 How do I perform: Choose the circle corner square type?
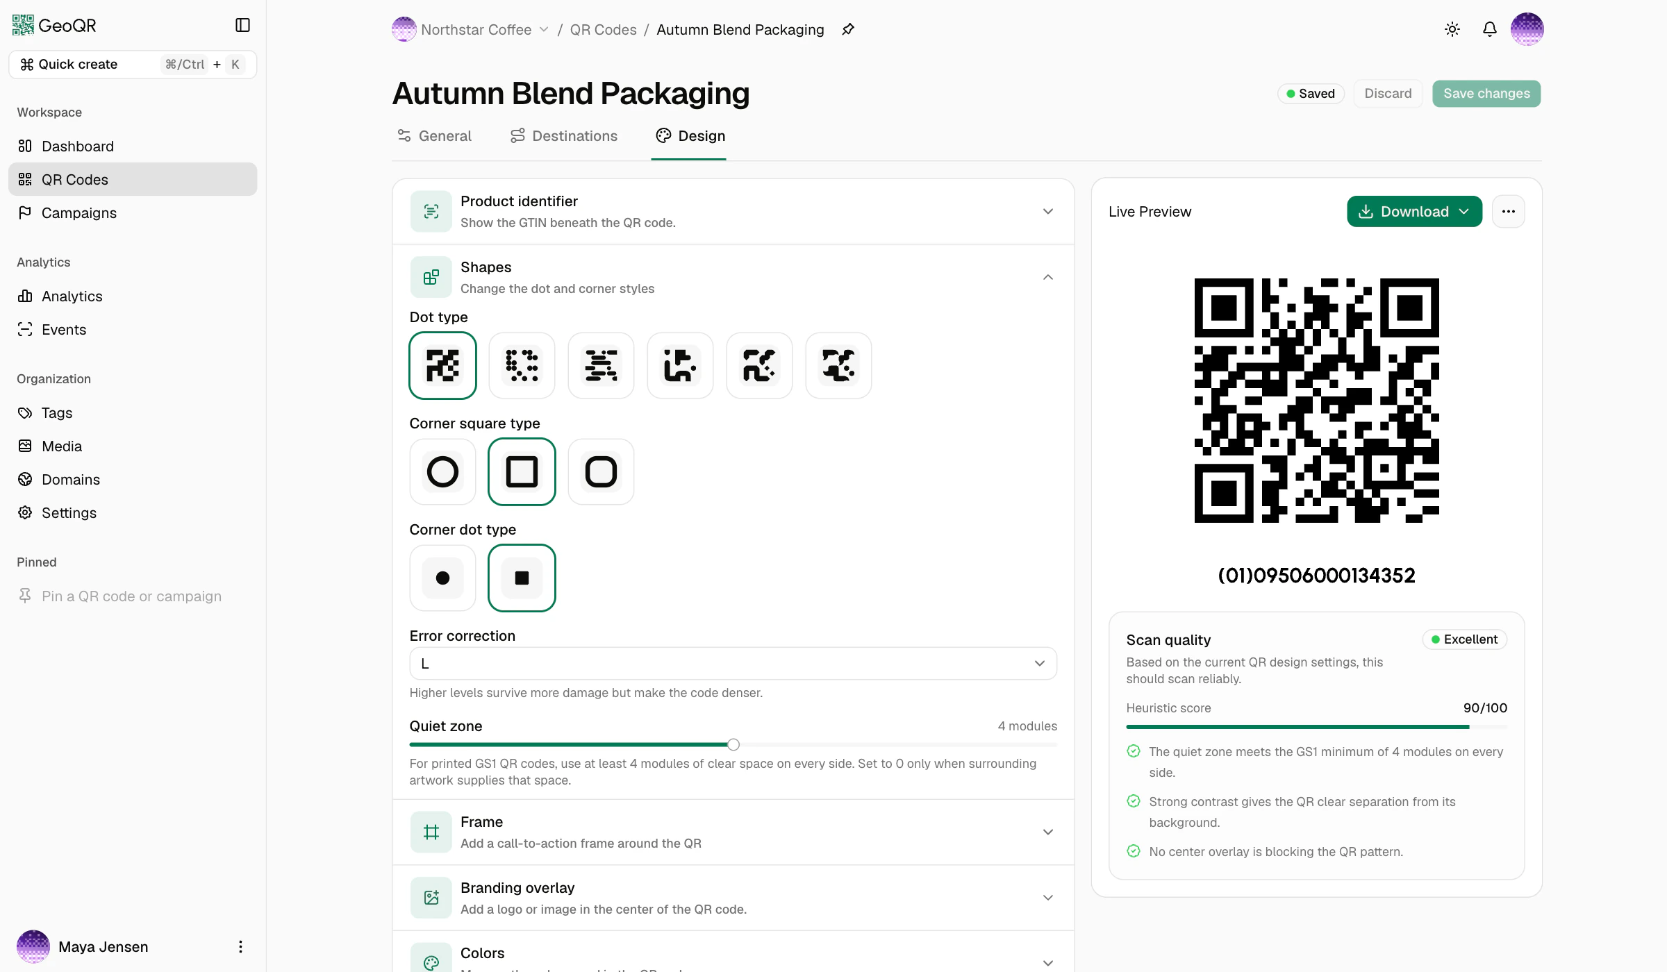tap(442, 471)
